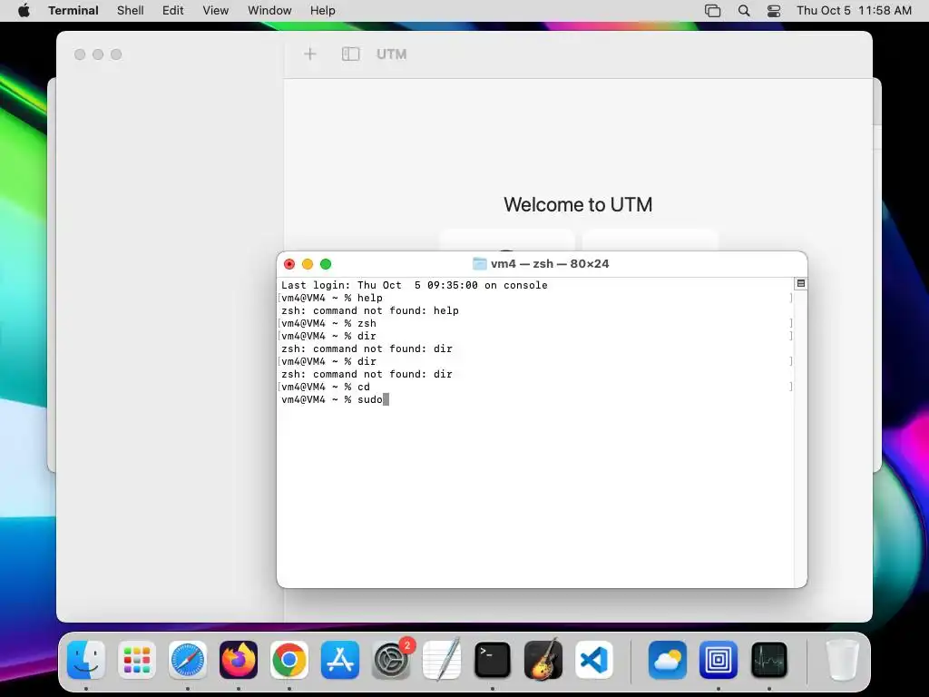Viewport: 929px width, 697px height.
Task: Click the 'vm4@VM4 ~ % cd' line
Action: [326, 387]
